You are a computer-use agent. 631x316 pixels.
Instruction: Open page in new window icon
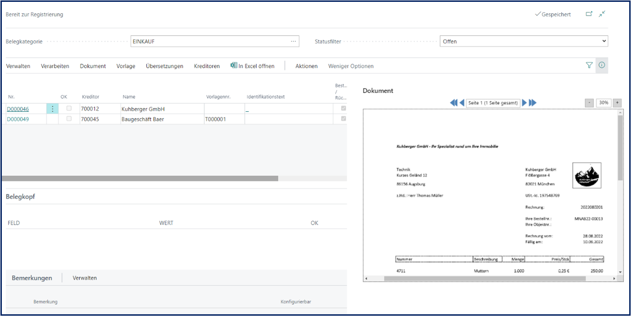[x=589, y=14]
